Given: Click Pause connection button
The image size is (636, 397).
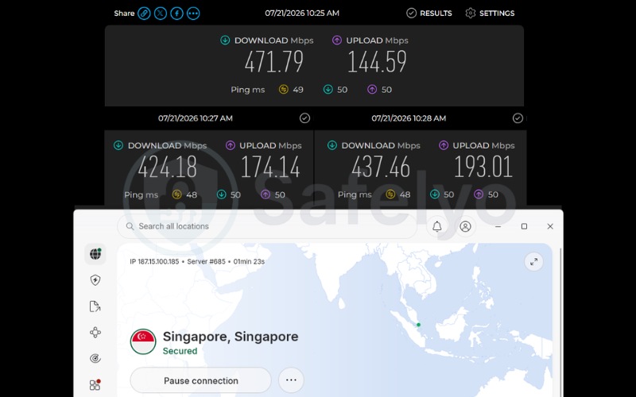Looking at the screenshot, I should tap(201, 380).
